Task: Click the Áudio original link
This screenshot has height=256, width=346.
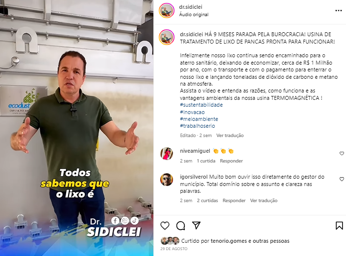Action: [194, 15]
